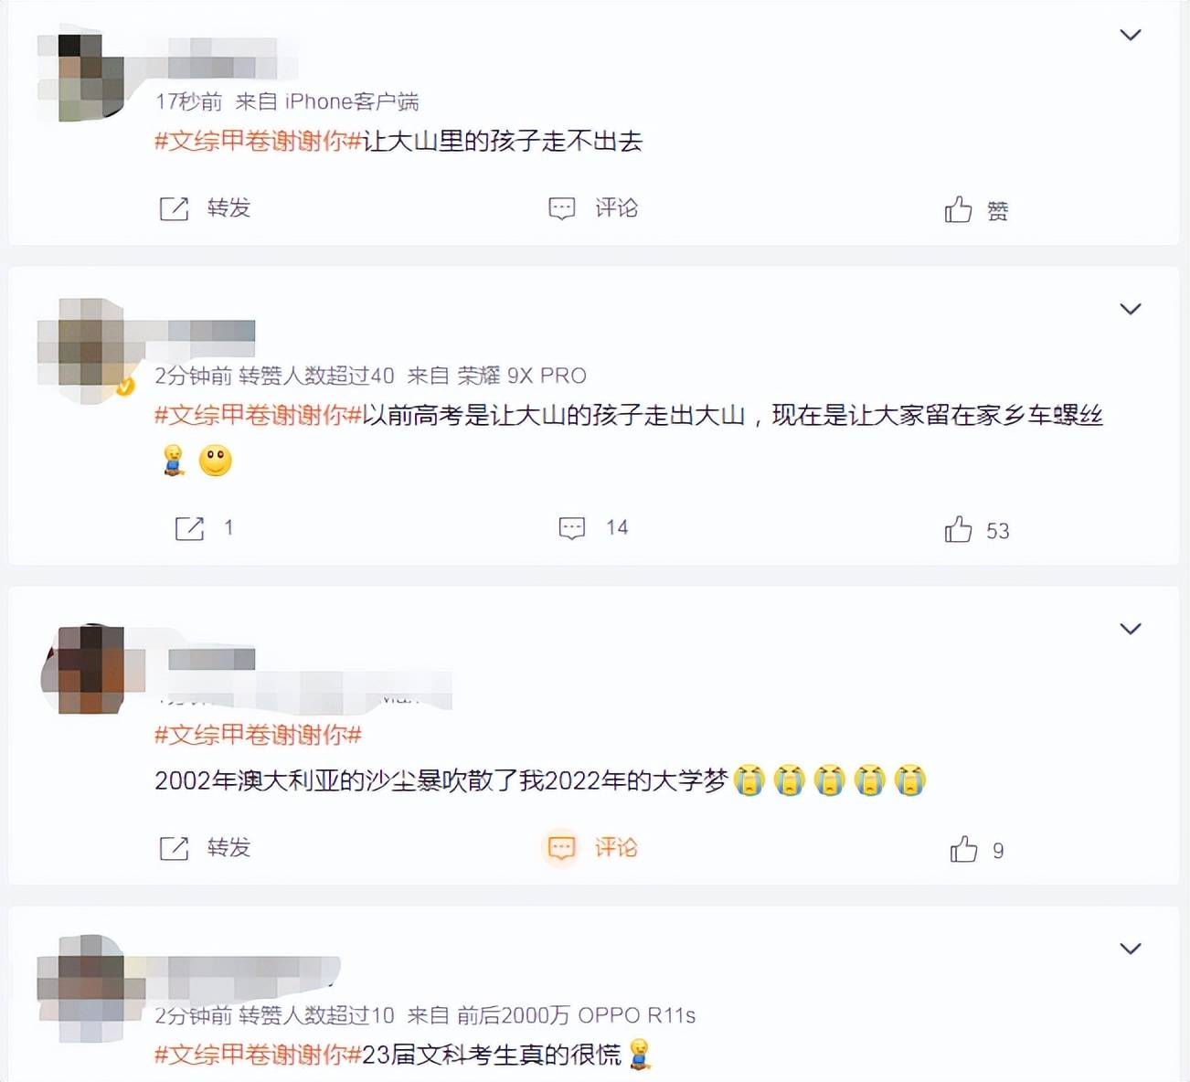Expand the first post's chevron menu
Image resolution: width=1190 pixels, height=1082 pixels.
(x=1131, y=35)
